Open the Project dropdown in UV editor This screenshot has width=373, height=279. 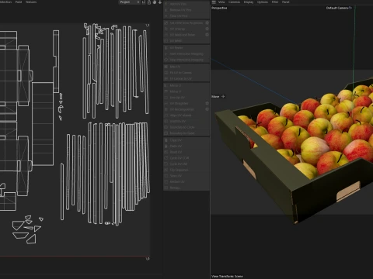click(130, 2)
